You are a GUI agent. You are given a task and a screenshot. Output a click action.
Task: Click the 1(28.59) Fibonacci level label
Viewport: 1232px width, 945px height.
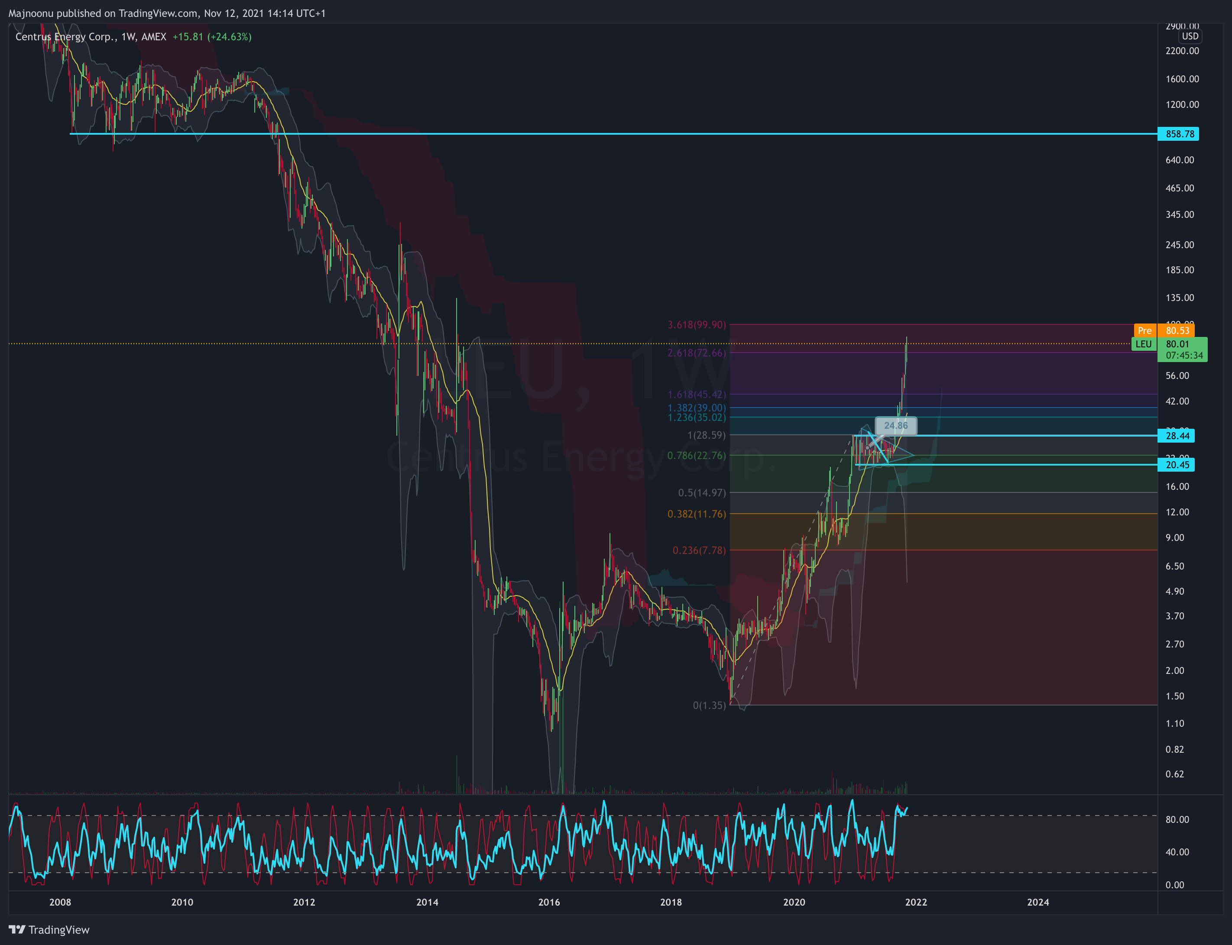707,435
